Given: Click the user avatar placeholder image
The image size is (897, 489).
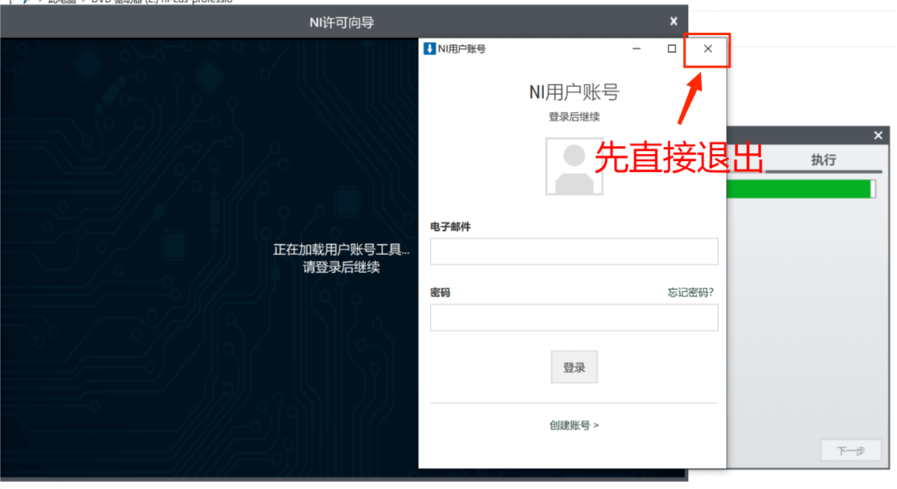Looking at the screenshot, I should click(x=574, y=166).
